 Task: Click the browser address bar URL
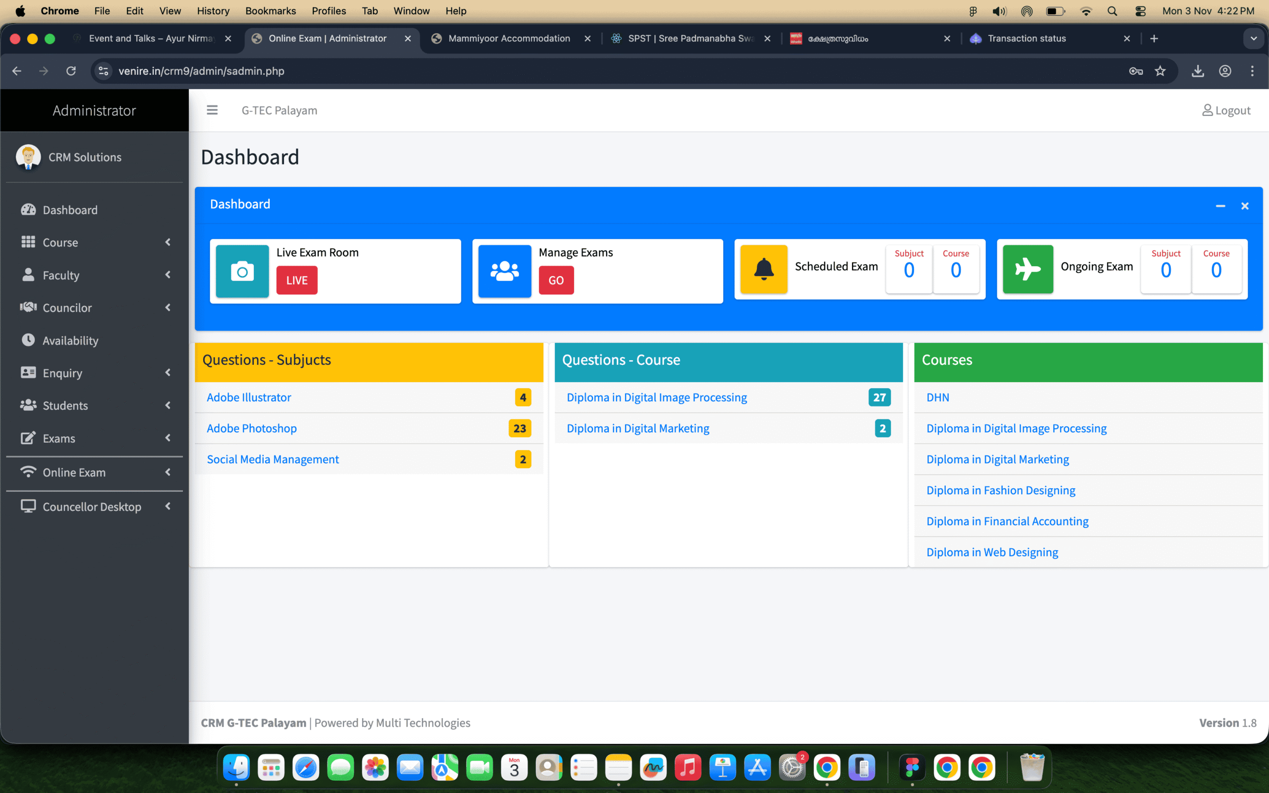(201, 71)
